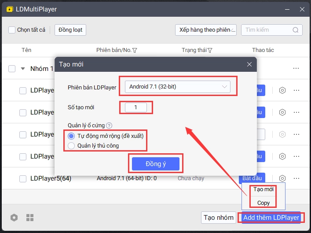Click the Chưa chạy status text
The height and width of the screenshot is (233, 311).
point(191,178)
